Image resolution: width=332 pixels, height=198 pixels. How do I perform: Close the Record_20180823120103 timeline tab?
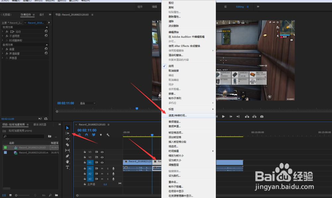[x=76, y=125]
